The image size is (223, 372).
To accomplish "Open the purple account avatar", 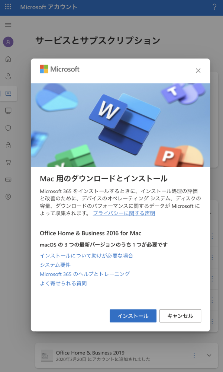I will tap(8, 42).
